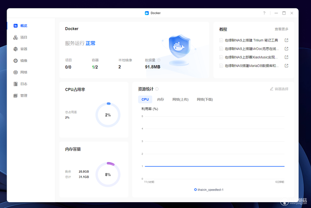
Task: Open external link for MariaDB tutorial
Action: (287, 65)
